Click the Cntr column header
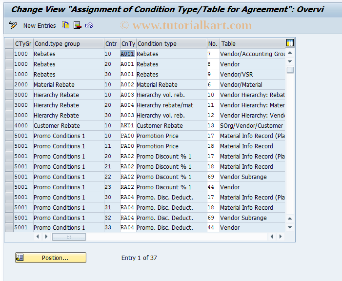Viewport: 342px width, 281px height. click(x=112, y=43)
